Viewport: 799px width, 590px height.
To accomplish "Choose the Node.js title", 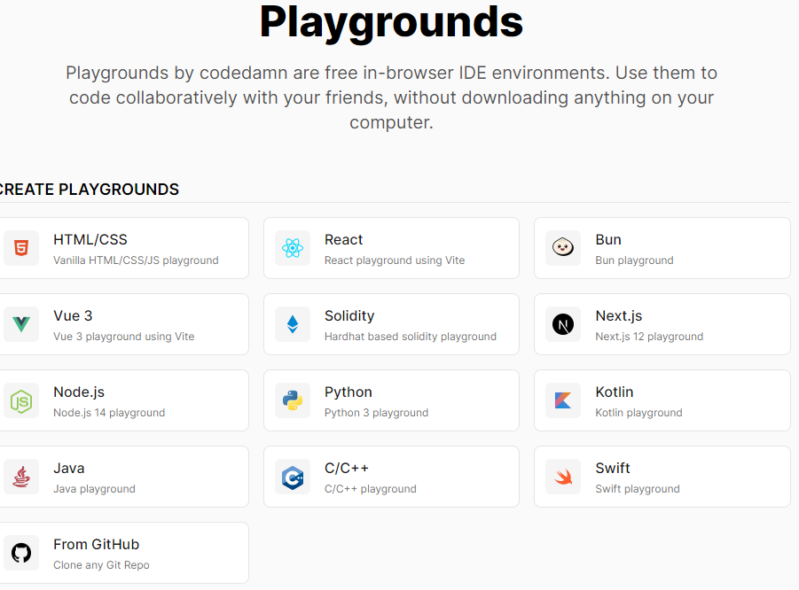I will (x=79, y=392).
